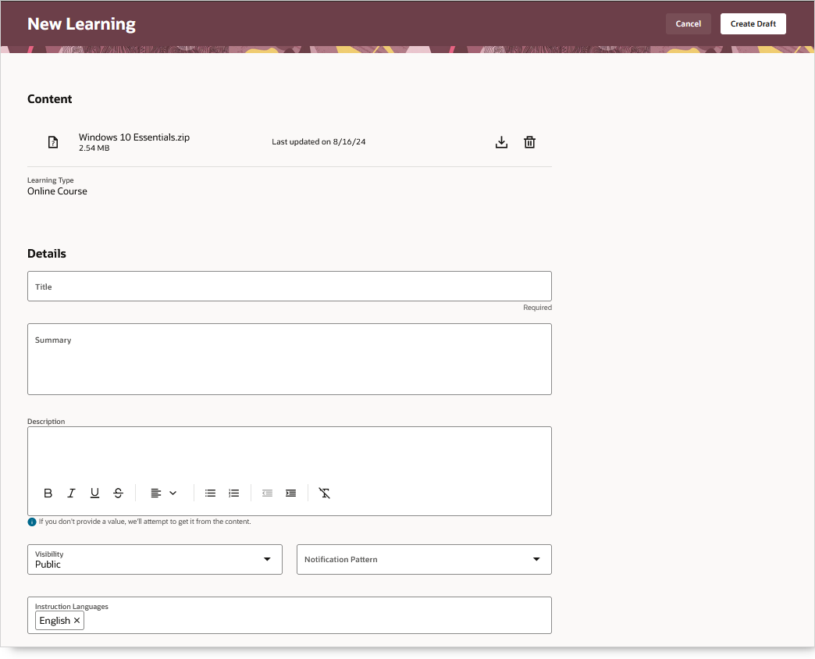Click the info icon below Description

pos(32,522)
